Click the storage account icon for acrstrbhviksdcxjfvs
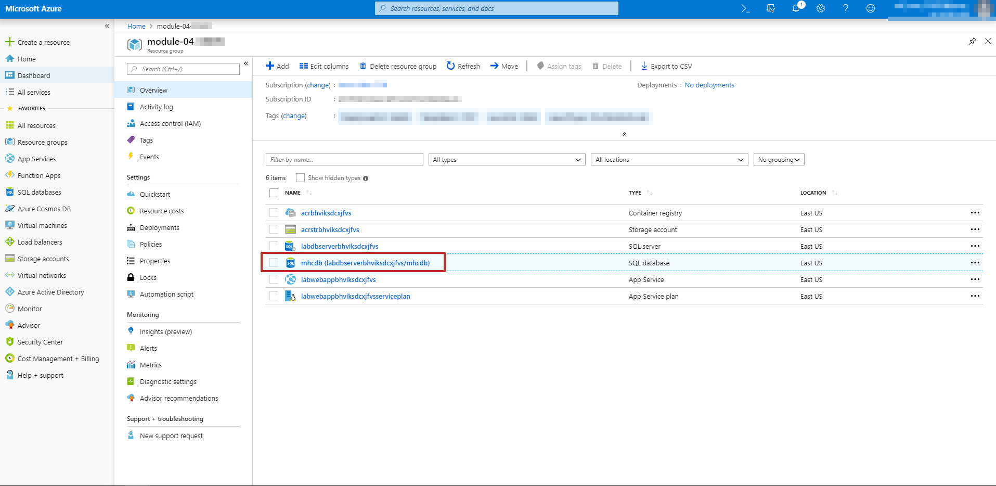Viewport: 996px width, 486px height. pyautogui.click(x=290, y=229)
